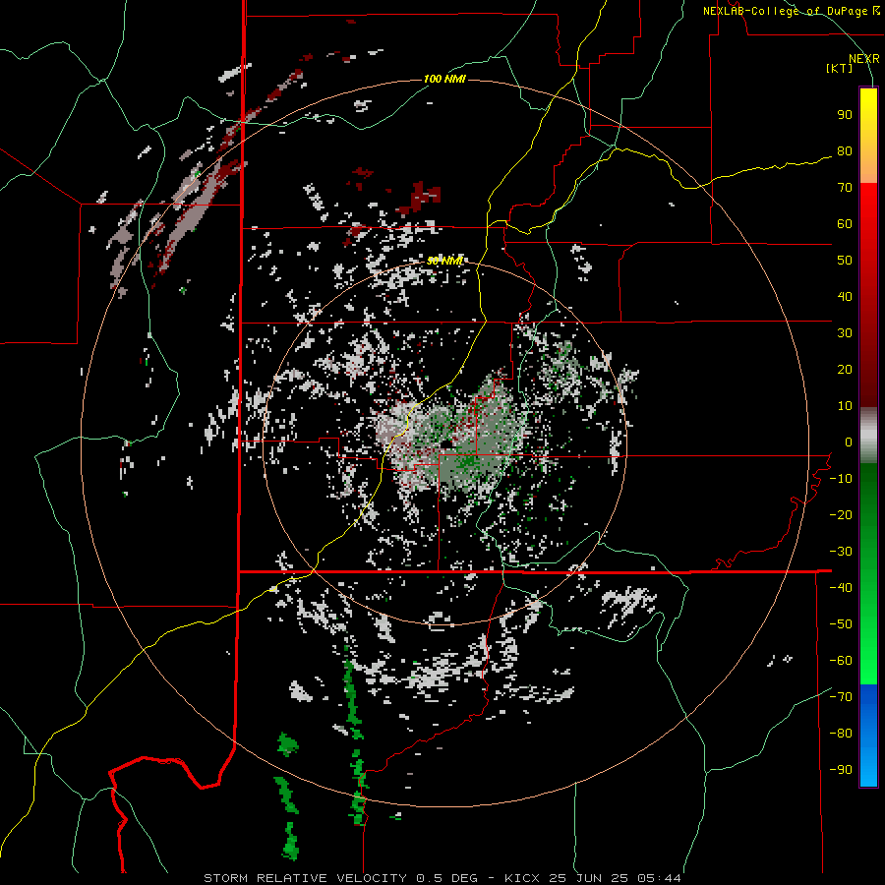Click the 30 value on velocity scale
The width and height of the screenshot is (885, 885).
pos(845,333)
